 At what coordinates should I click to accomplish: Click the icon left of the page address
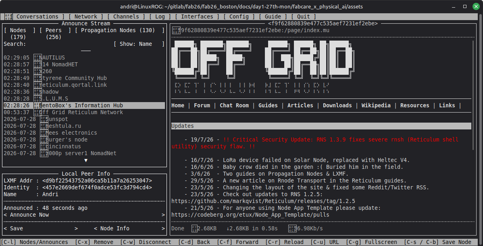(176, 31)
